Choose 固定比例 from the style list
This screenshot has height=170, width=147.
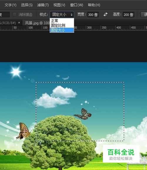point(62,25)
